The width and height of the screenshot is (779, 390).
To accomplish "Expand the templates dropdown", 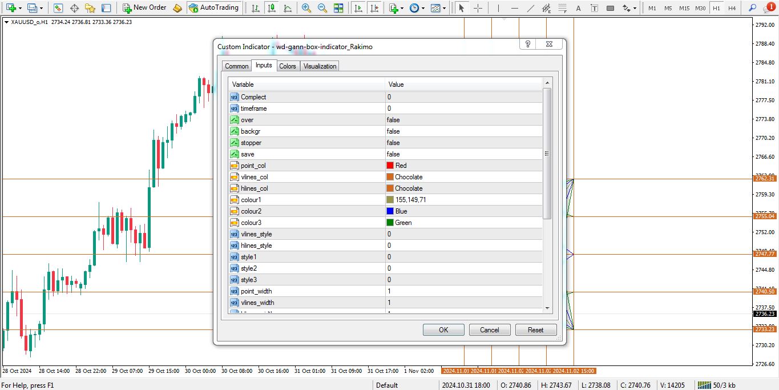I will click(443, 8).
